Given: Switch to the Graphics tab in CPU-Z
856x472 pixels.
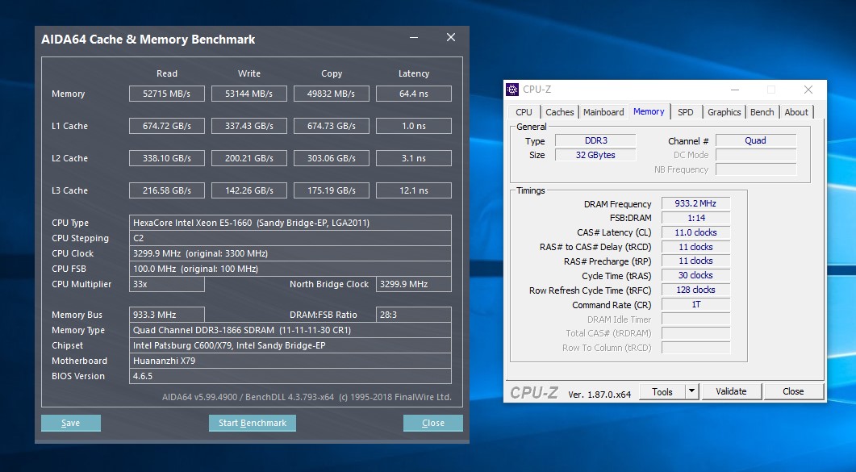Looking at the screenshot, I should pyautogui.click(x=724, y=112).
